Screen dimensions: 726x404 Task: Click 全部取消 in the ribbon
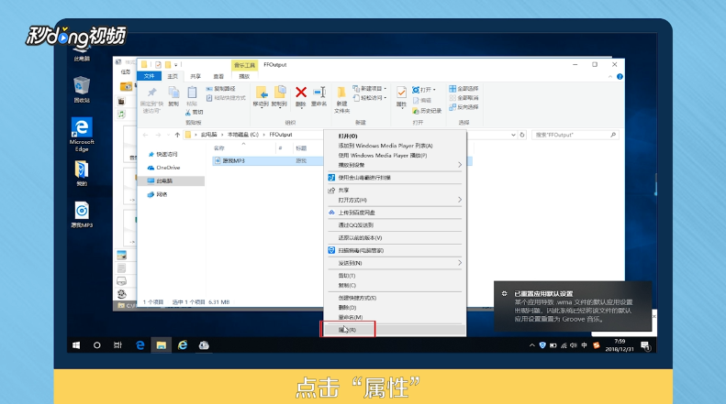[464, 98]
